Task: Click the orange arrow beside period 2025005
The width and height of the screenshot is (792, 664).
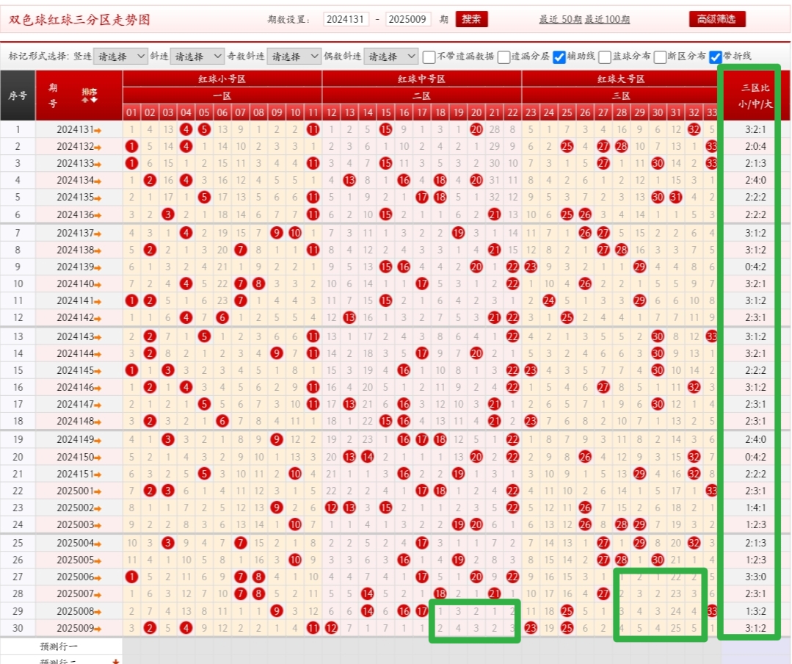Action: (x=98, y=561)
